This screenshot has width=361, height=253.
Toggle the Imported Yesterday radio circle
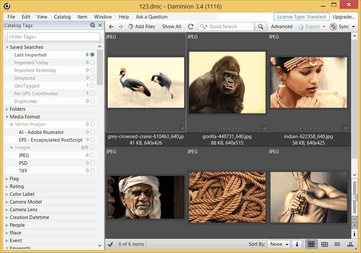tap(92, 70)
